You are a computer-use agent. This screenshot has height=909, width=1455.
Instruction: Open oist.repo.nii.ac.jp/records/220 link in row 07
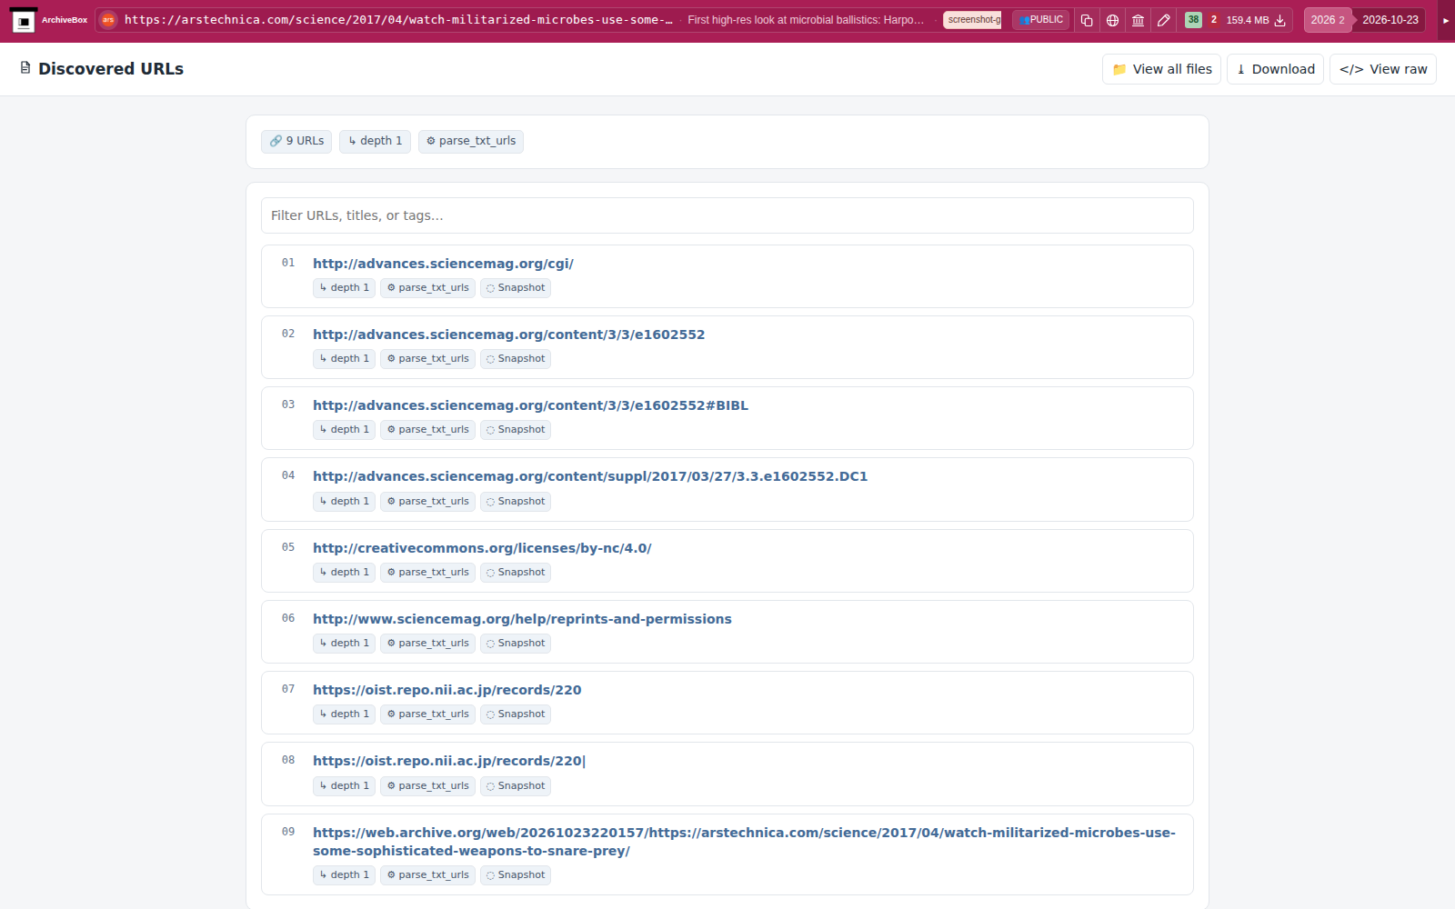pyautogui.click(x=447, y=690)
